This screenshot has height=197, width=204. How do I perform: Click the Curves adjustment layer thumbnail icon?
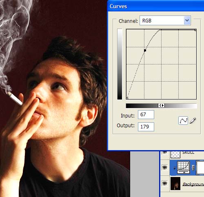tap(183, 167)
